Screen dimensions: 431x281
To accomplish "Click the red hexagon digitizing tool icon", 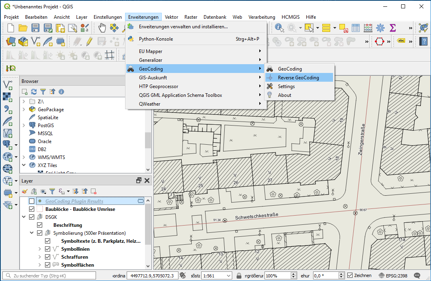I will coord(379,41).
